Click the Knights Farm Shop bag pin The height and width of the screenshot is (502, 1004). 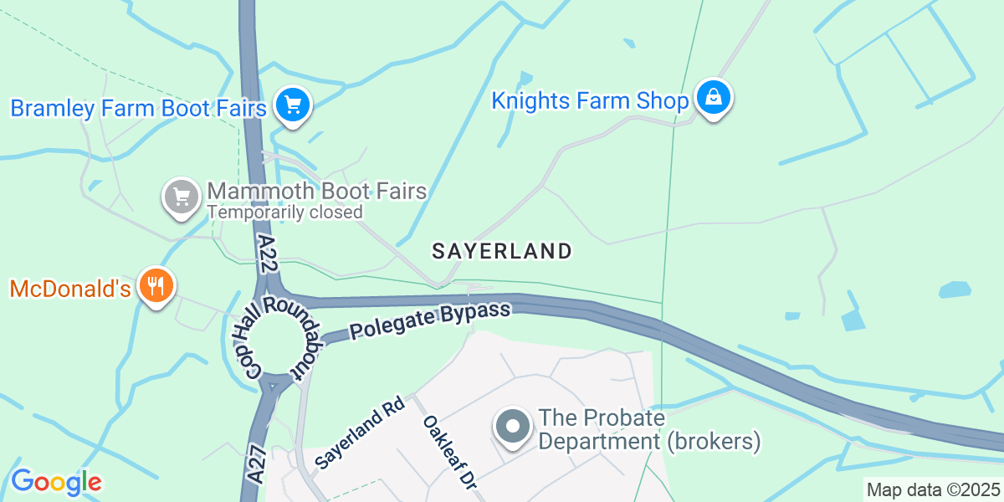(x=714, y=99)
